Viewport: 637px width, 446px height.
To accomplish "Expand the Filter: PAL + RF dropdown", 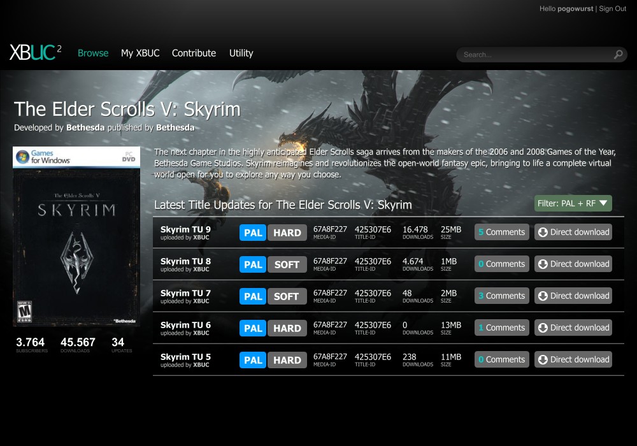I will [x=573, y=204].
